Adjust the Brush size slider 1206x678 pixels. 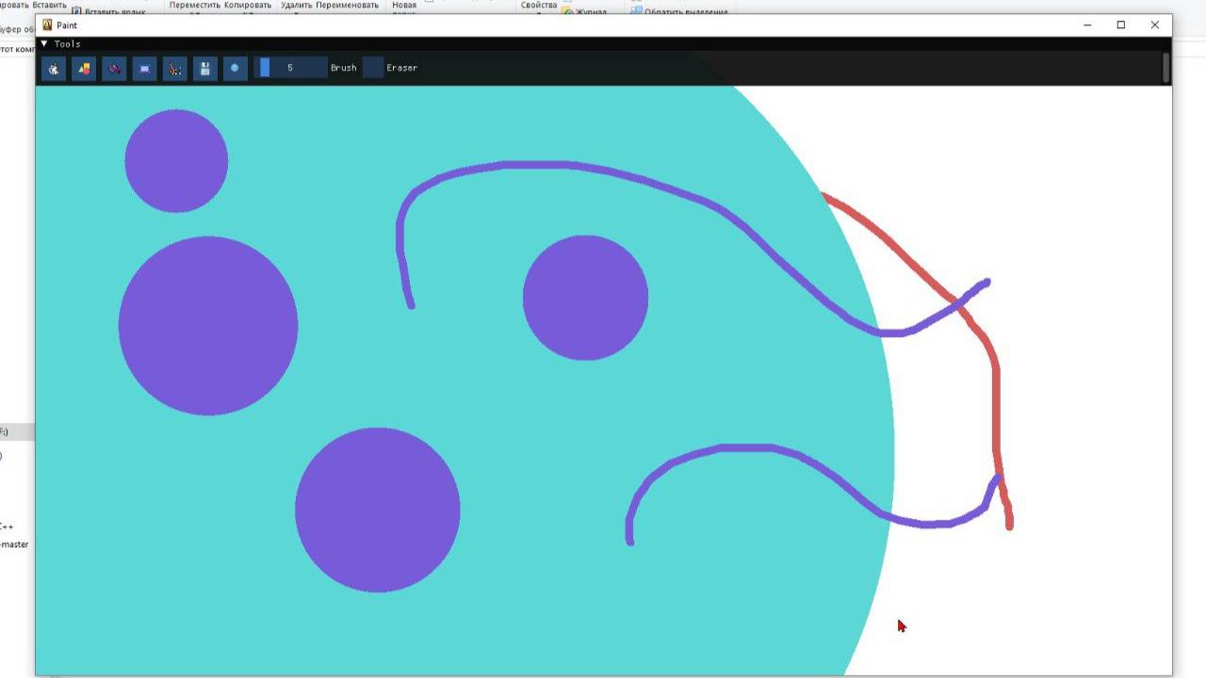point(290,68)
